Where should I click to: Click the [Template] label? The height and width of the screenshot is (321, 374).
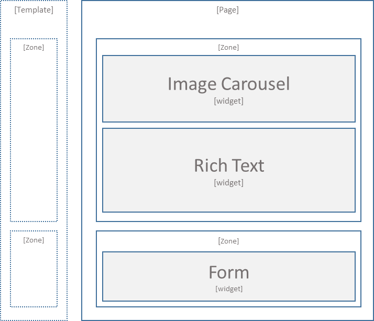coord(34,10)
